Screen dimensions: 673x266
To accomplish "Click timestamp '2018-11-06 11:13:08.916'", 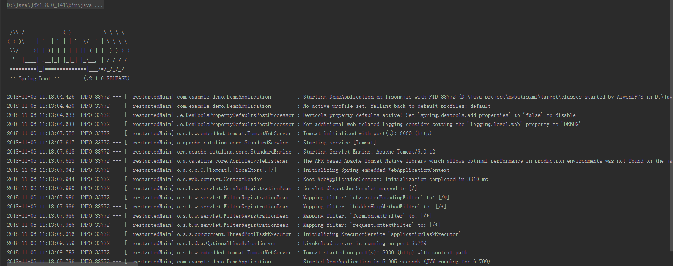I will point(41,234).
